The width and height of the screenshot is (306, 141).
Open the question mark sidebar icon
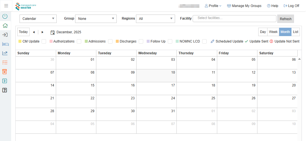(x=5, y=90)
